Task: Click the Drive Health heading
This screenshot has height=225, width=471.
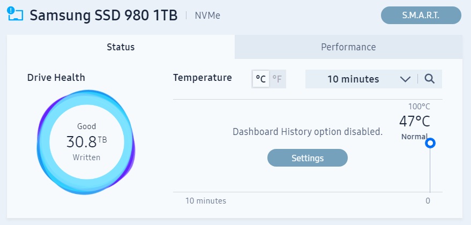Action: point(56,78)
